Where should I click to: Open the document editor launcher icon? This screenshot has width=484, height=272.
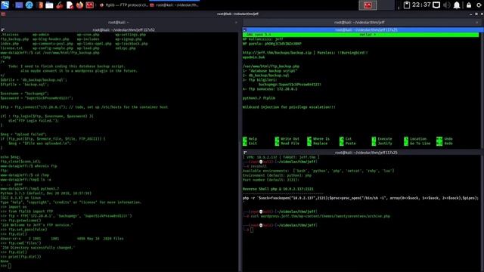coord(70,5)
